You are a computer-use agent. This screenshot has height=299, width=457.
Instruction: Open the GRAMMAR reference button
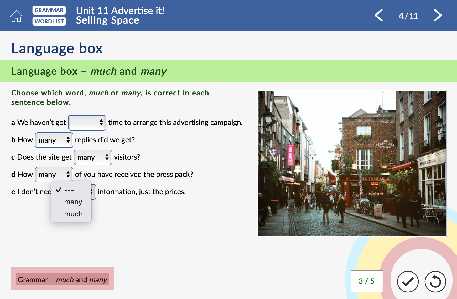point(49,10)
